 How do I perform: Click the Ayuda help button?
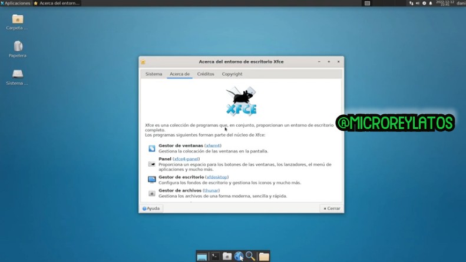click(151, 208)
